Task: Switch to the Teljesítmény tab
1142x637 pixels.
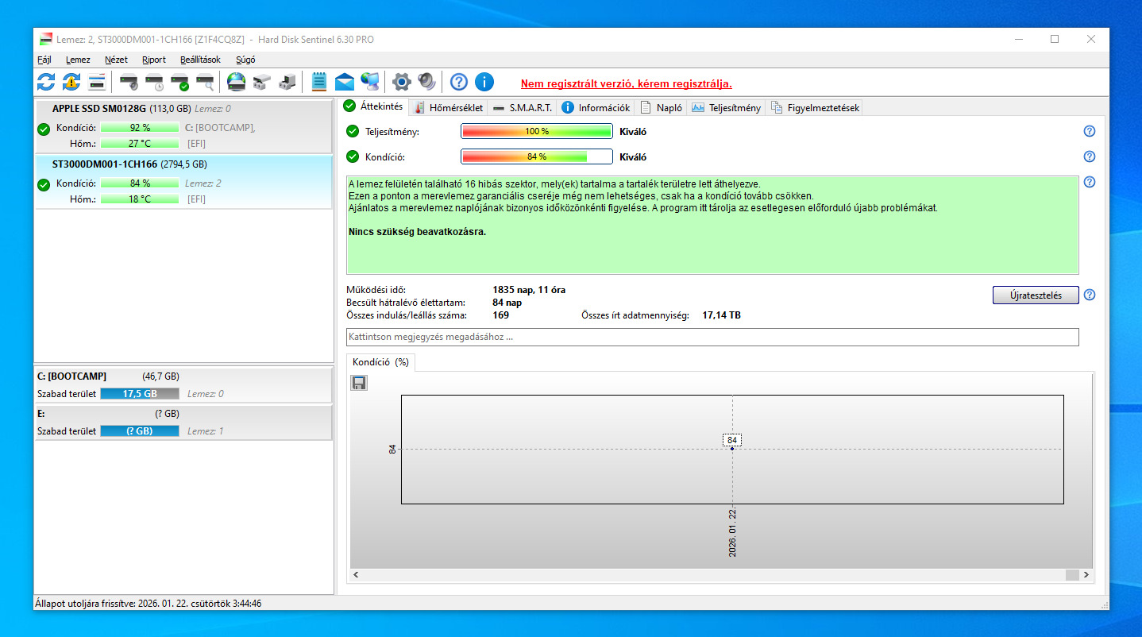Action: click(726, 107)
